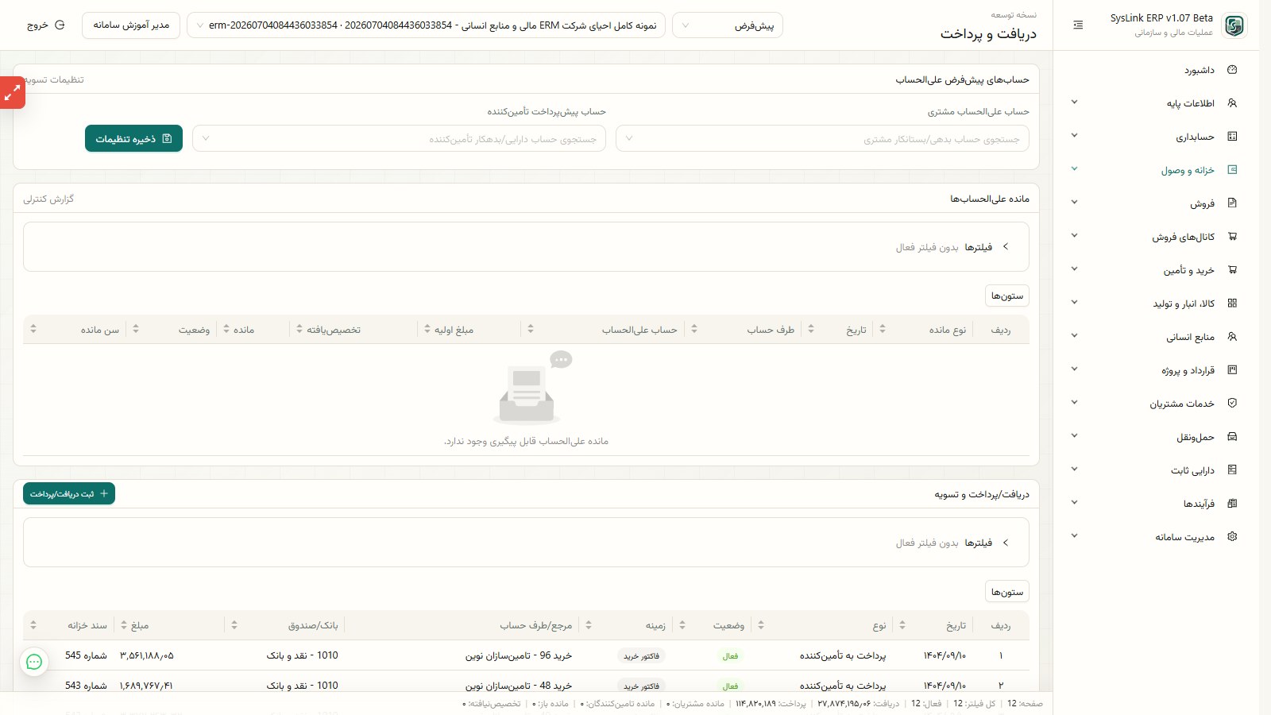Viewport: 1271px width, 715px height.
Task: Click the red fullscreen expand icon
Action: click(12, 93)
